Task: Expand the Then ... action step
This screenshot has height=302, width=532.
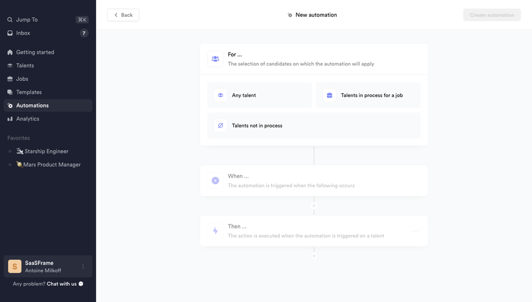Action: (x=314, y=231)
